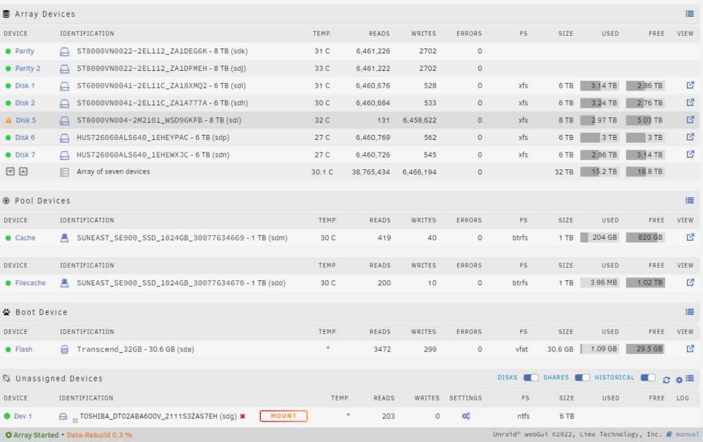Toggle the HISTORICAL switch

648,377
